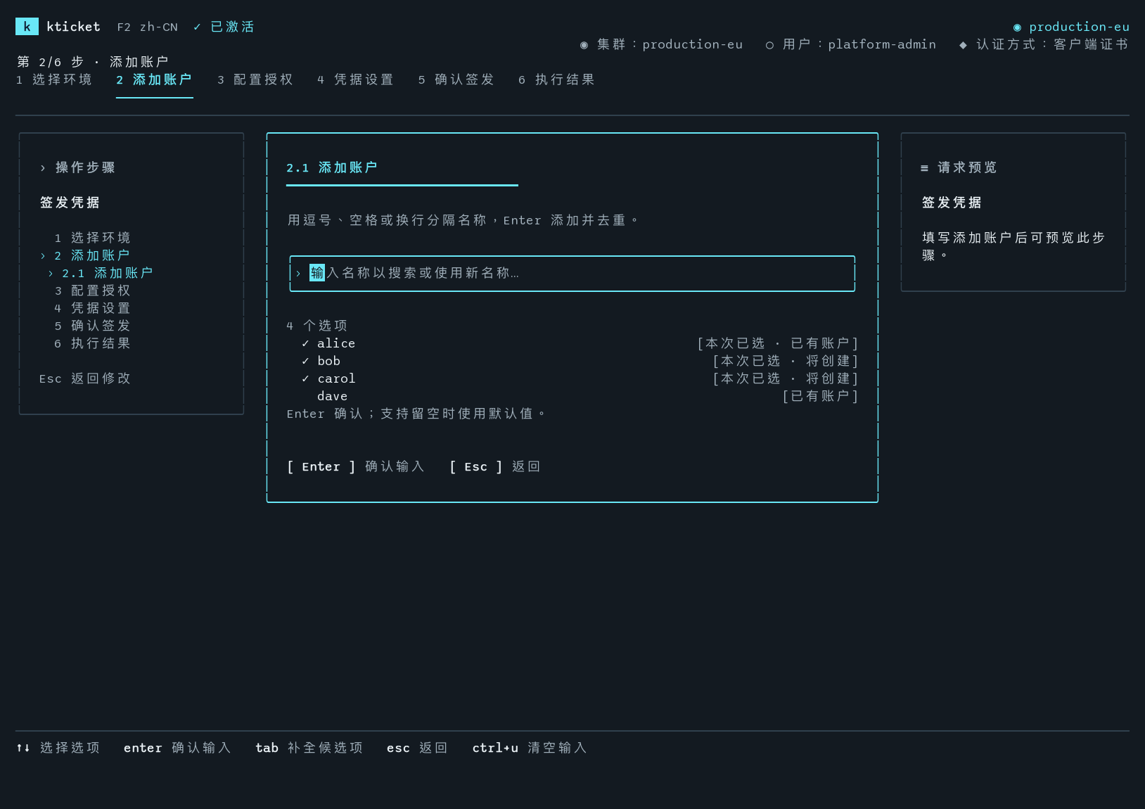Click the production-eu context indicator dot
Image resolution: width=1145 pixels, height=809 pixels.
point(1017,27)
